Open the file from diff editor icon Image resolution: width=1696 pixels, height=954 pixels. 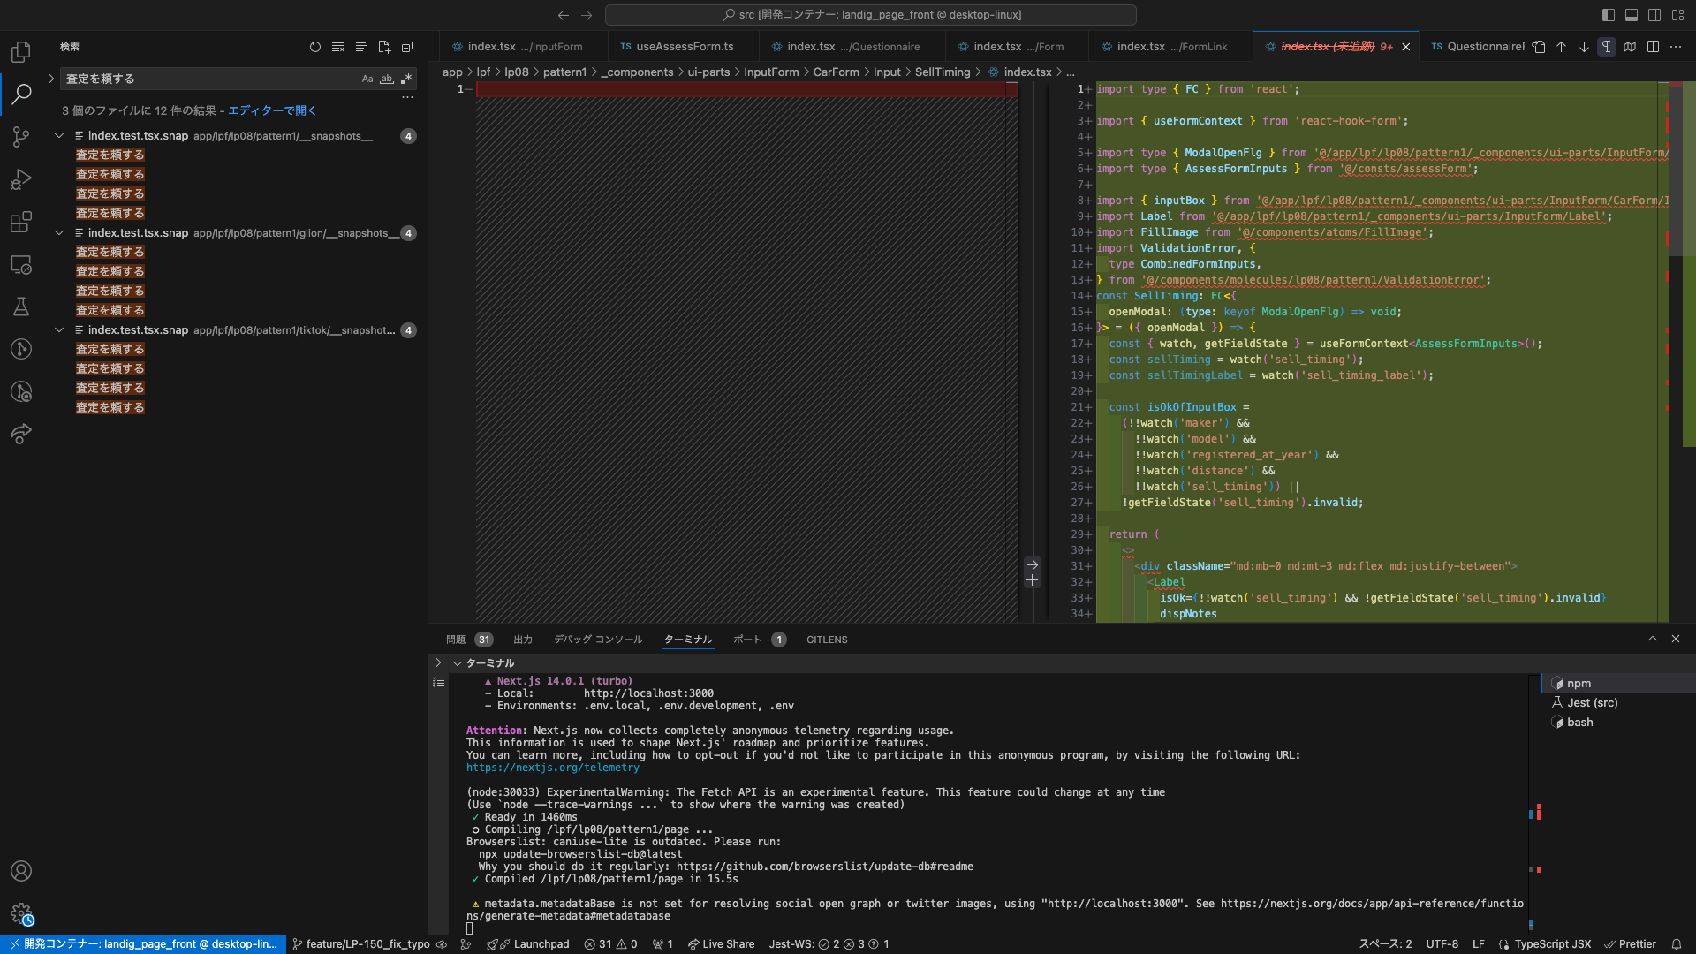point(1539,47)
